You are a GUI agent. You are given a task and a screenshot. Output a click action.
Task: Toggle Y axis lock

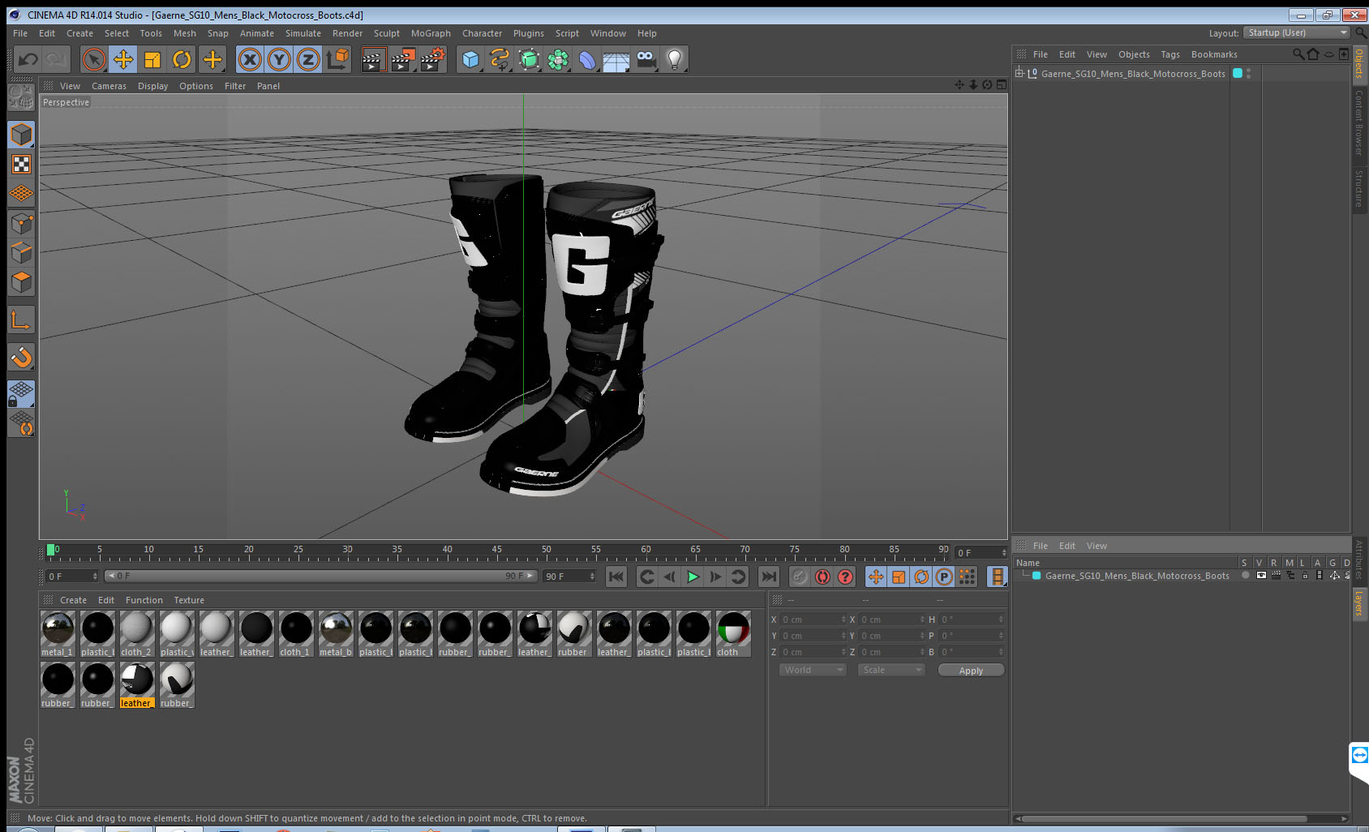(279, 59)
